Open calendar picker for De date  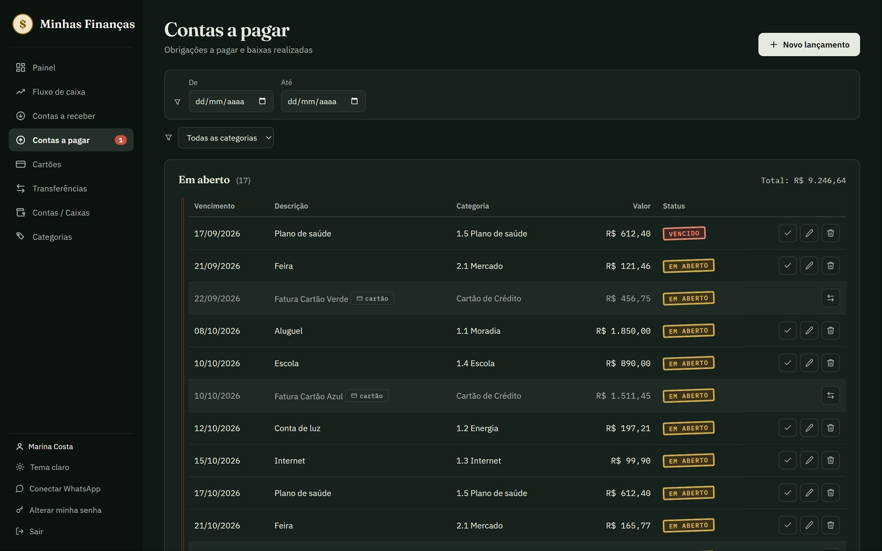tap(262, 101)
